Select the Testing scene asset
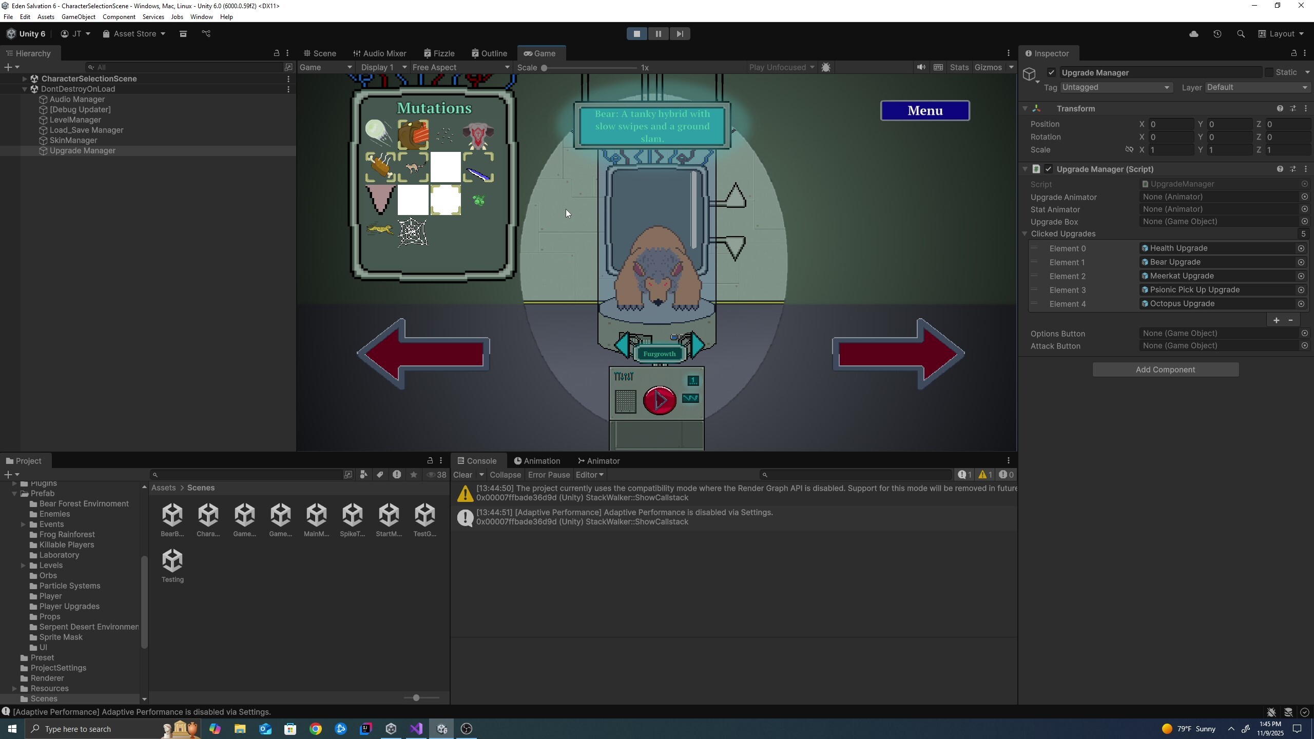 tap(172, 566)
